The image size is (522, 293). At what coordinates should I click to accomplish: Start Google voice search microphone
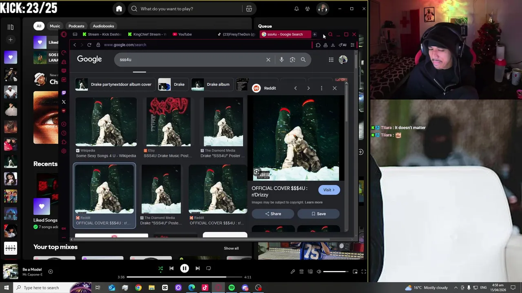[281, 60]
